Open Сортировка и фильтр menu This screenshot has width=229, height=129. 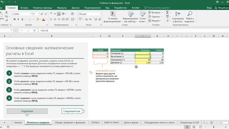click(178, 17)
